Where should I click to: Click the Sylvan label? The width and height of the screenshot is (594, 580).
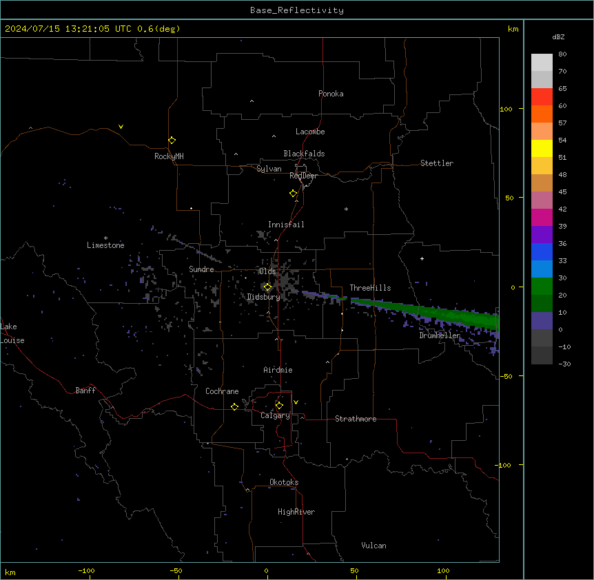(269, 169)
